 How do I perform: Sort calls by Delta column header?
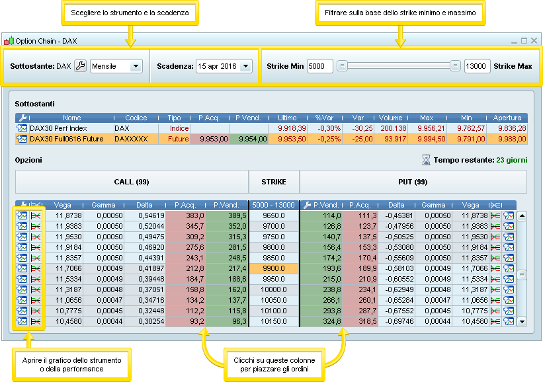pyautogui.click(x=144, y=205)
